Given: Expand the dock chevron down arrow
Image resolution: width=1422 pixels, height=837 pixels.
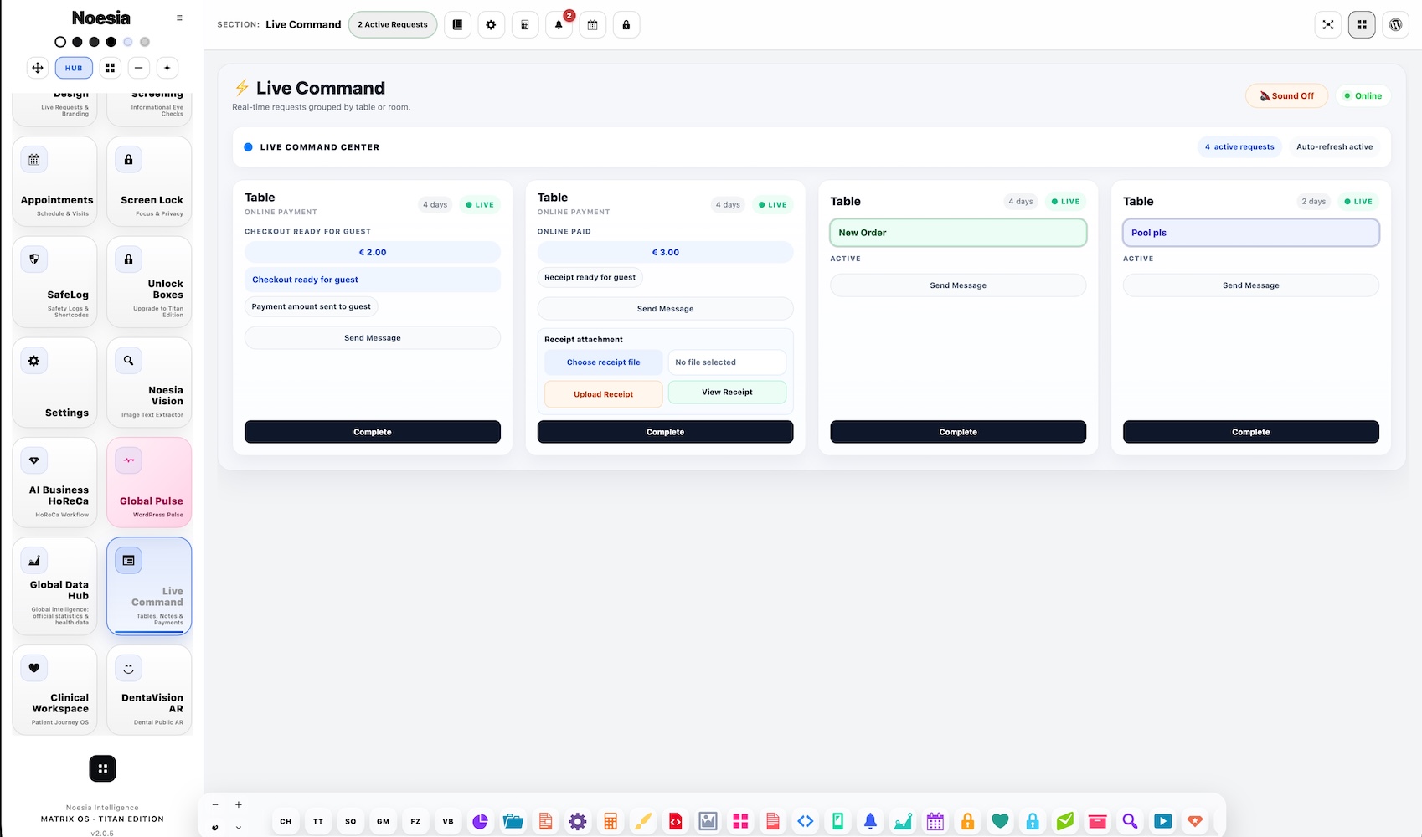Looking at the screenshot, I should [239, 827].
